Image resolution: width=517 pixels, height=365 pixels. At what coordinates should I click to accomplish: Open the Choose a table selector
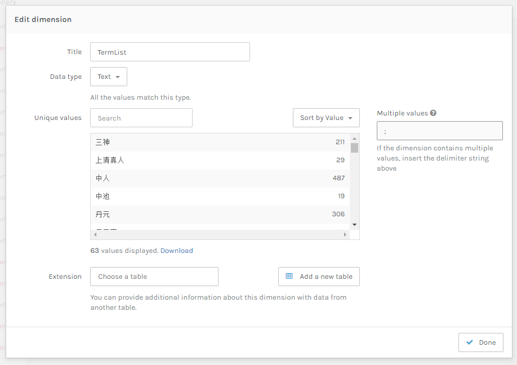click(x=154, y=277)
